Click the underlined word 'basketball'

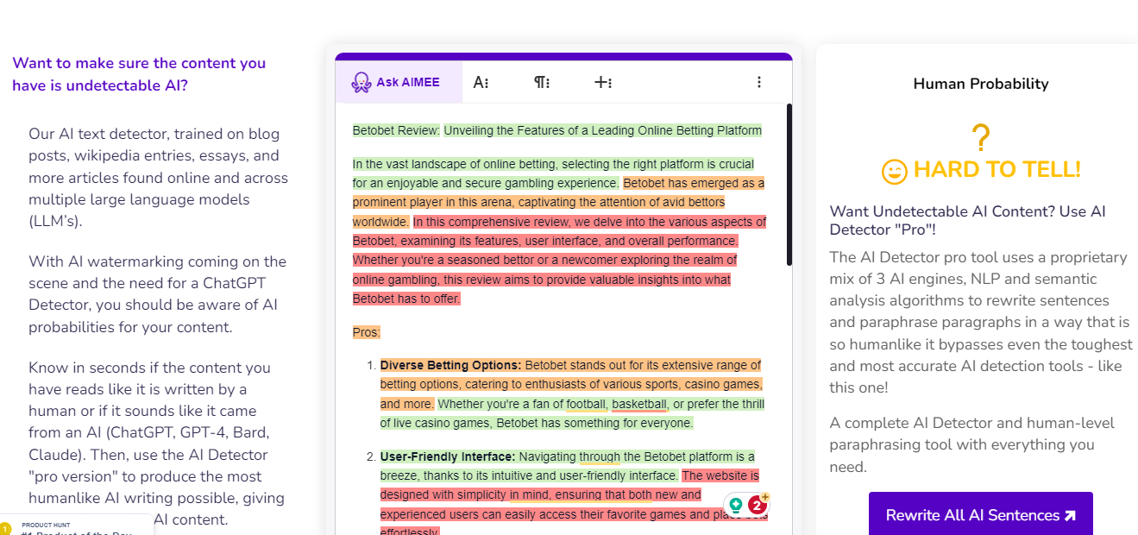pyautogui.click(x=639, y=404)
